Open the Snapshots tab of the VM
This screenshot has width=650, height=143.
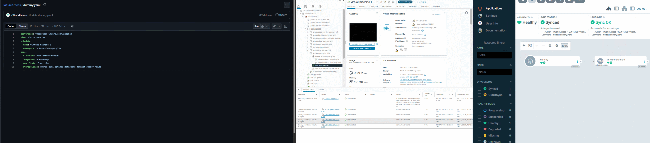click(425, 7)
